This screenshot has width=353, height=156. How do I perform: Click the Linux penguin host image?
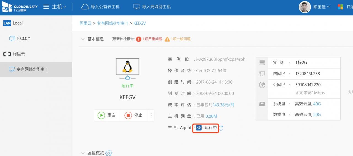pos(127,69)
